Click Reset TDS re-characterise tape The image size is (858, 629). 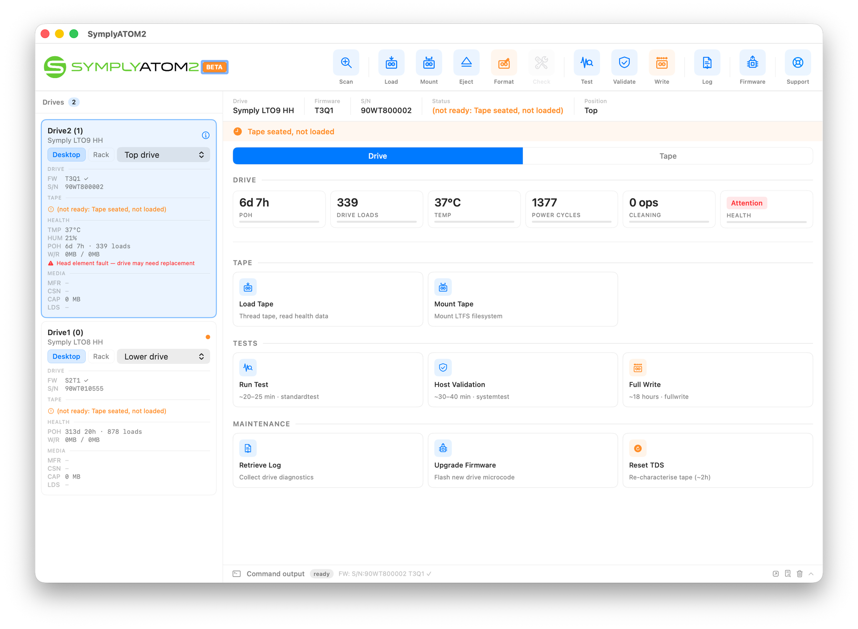[718, 460]
